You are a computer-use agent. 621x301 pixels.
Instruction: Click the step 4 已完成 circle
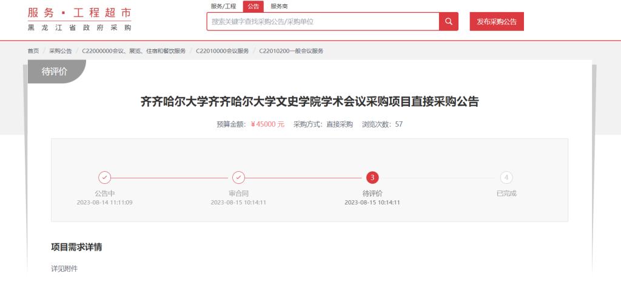tap(506, 177)
